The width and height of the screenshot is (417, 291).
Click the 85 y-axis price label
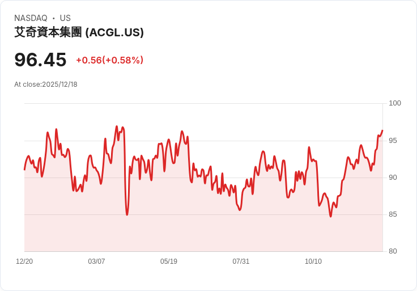pyautogui.click(x=393, y=214)
